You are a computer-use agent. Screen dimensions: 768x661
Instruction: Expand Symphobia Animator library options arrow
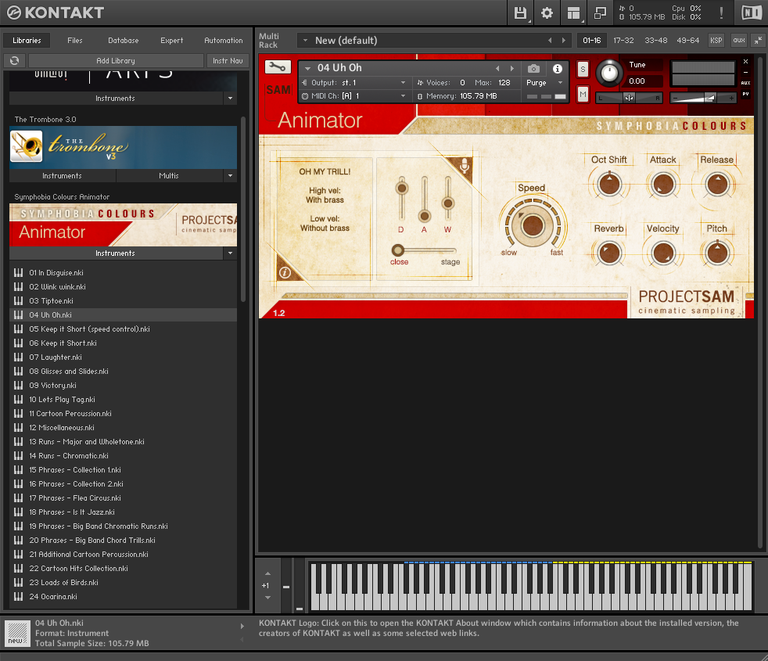coord(230,253)
